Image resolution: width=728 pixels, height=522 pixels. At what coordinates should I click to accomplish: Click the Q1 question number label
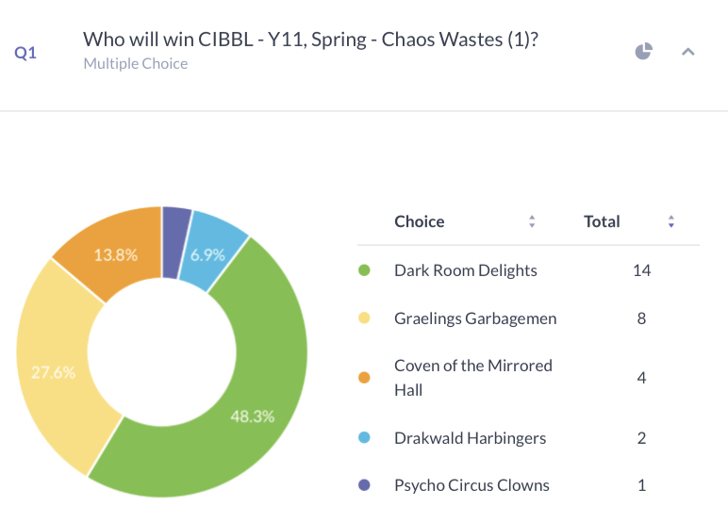[25, 53]
